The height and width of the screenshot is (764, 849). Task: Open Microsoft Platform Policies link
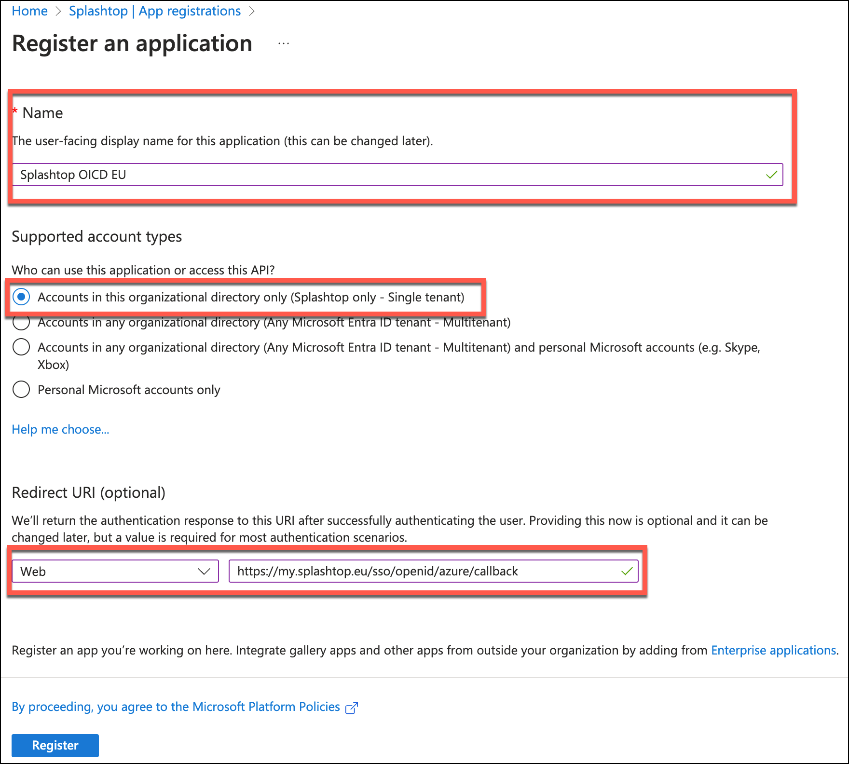(176, 707)
